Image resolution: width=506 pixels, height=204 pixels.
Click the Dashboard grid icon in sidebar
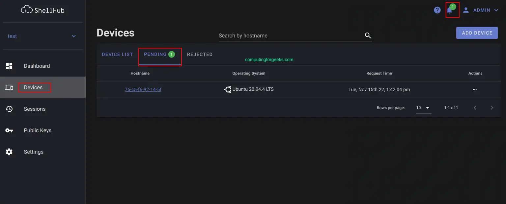9,66
